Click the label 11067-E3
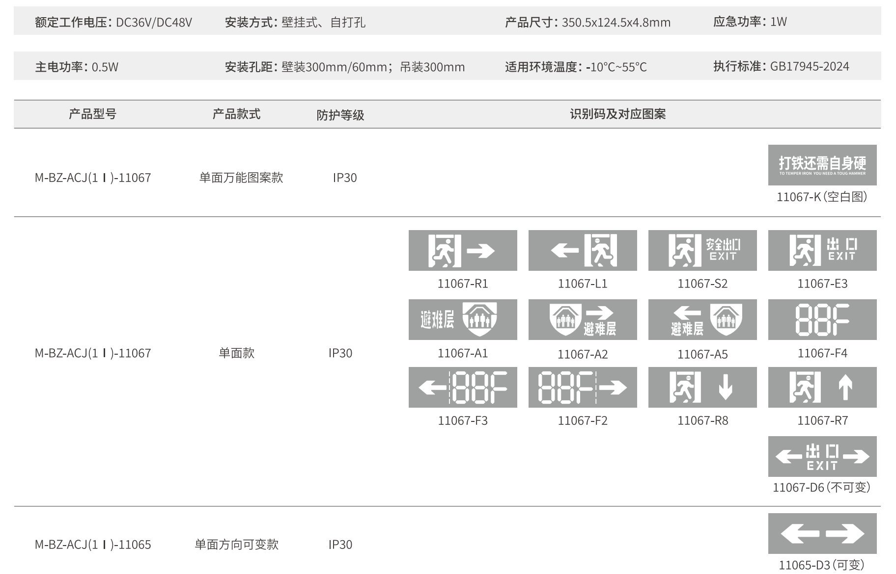Screen dimensions: 896x574 [x=822, y=284]
